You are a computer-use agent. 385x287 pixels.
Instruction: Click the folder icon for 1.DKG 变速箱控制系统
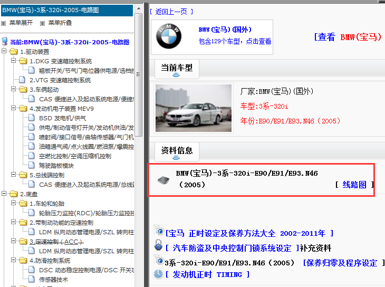(23, 61)
